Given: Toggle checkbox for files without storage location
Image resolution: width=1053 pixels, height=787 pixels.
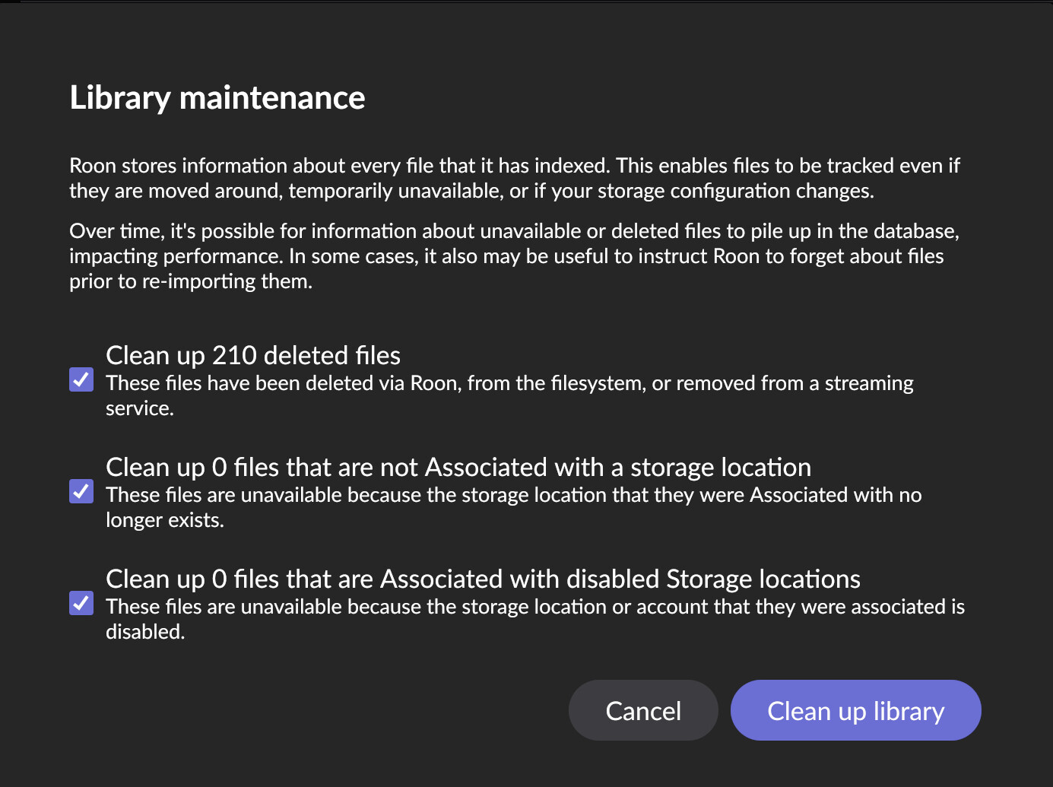Looking at the screenshot, I should (x=81, y=491).
